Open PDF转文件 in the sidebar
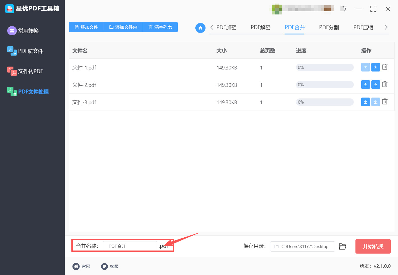398x275 pixels. click(25, 51)
